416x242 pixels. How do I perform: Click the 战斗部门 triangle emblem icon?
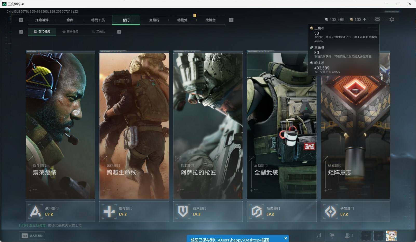point(35,211)
